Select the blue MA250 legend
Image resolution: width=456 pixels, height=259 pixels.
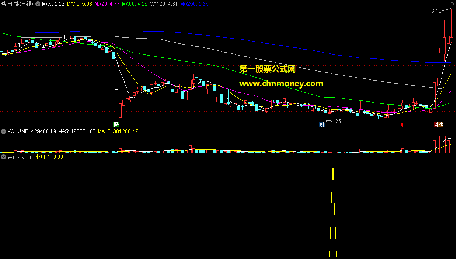coord(194,4)
